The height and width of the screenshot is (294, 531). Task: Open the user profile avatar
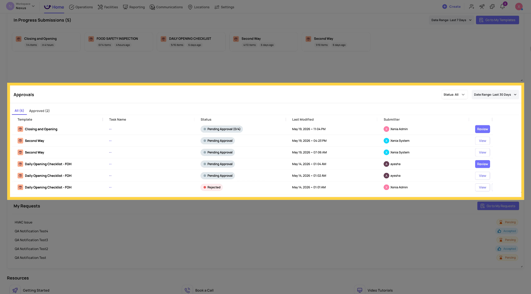tap(519, 7)
